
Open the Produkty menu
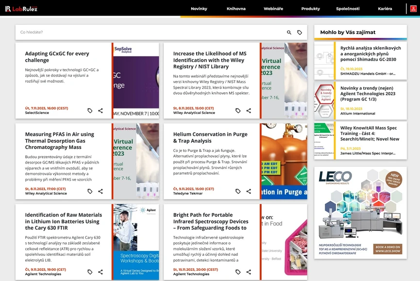(x=310, y=9)
